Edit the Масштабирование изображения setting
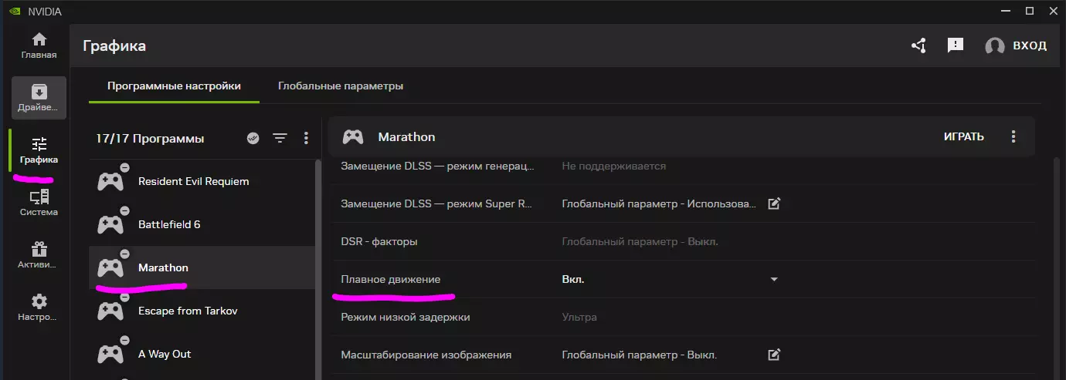 [x=774, y=355]
